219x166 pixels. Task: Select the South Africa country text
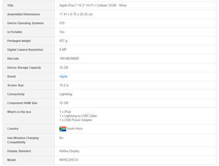[74, 129]
